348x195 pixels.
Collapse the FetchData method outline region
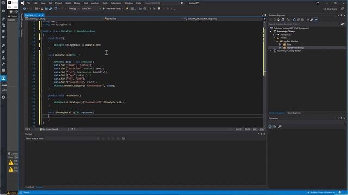pyautogui.click(x=41, y=95)
